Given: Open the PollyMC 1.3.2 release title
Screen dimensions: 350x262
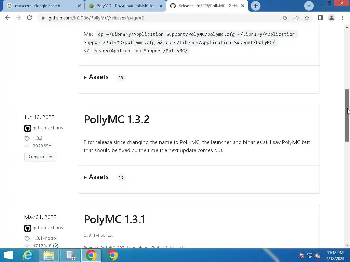Looking at the screenshot, I should tap(117, 119).
